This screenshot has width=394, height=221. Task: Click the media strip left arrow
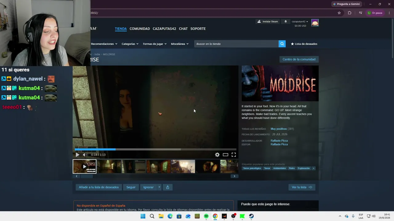click(77, 176)
